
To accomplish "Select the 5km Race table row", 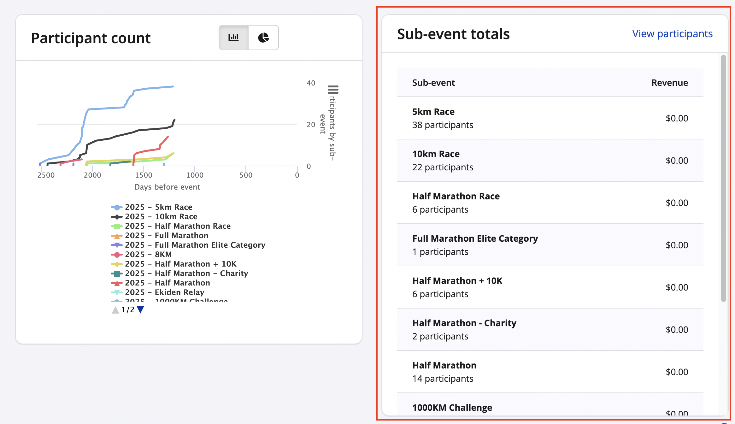I will point(550,118).
